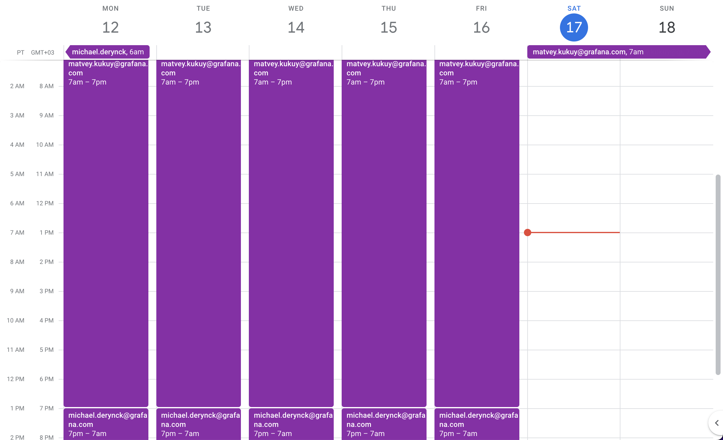The width and height of the screenshot is (723, 440).
Task: Click the red current-time marker dot
Action: click(x=527, y=232)
